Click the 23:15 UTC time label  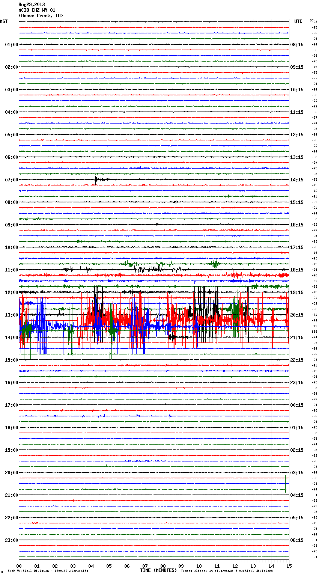coord(297,383)
